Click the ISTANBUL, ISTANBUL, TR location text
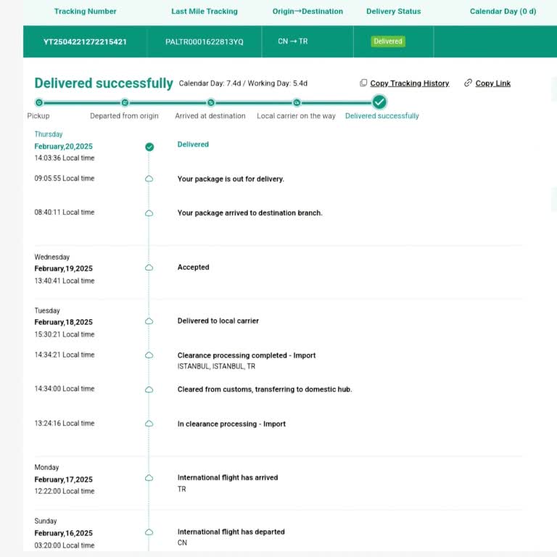Screen dimensions: 557x557 (216, 366)
